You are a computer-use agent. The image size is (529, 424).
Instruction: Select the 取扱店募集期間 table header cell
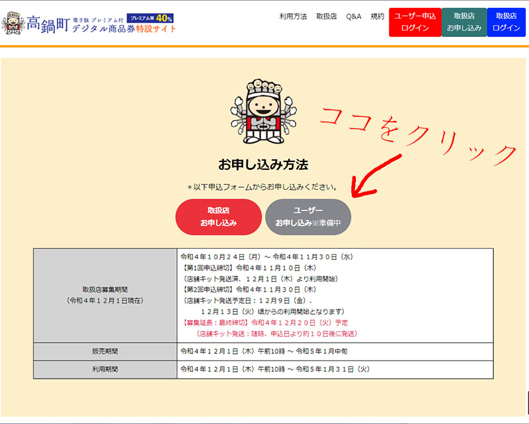click(x=105, y=294)
